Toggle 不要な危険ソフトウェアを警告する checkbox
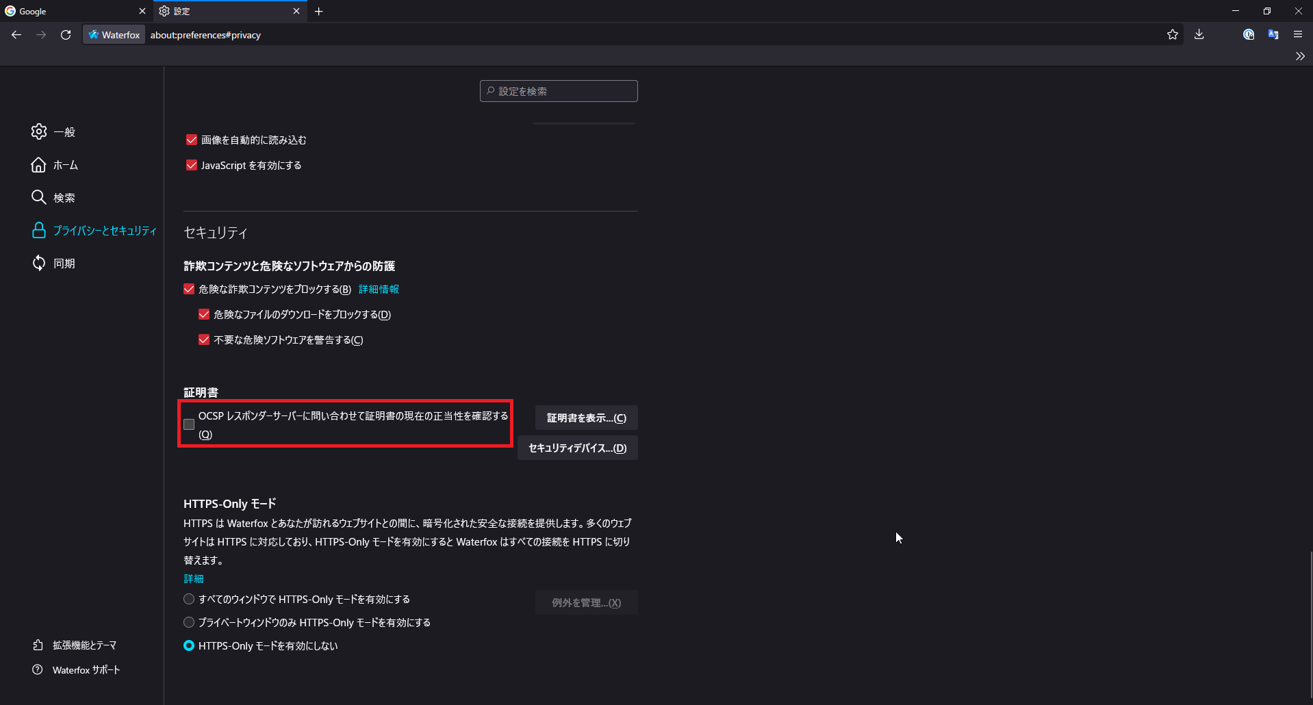The height and width of the screenshot is (705, 1313). click(204, 340)
